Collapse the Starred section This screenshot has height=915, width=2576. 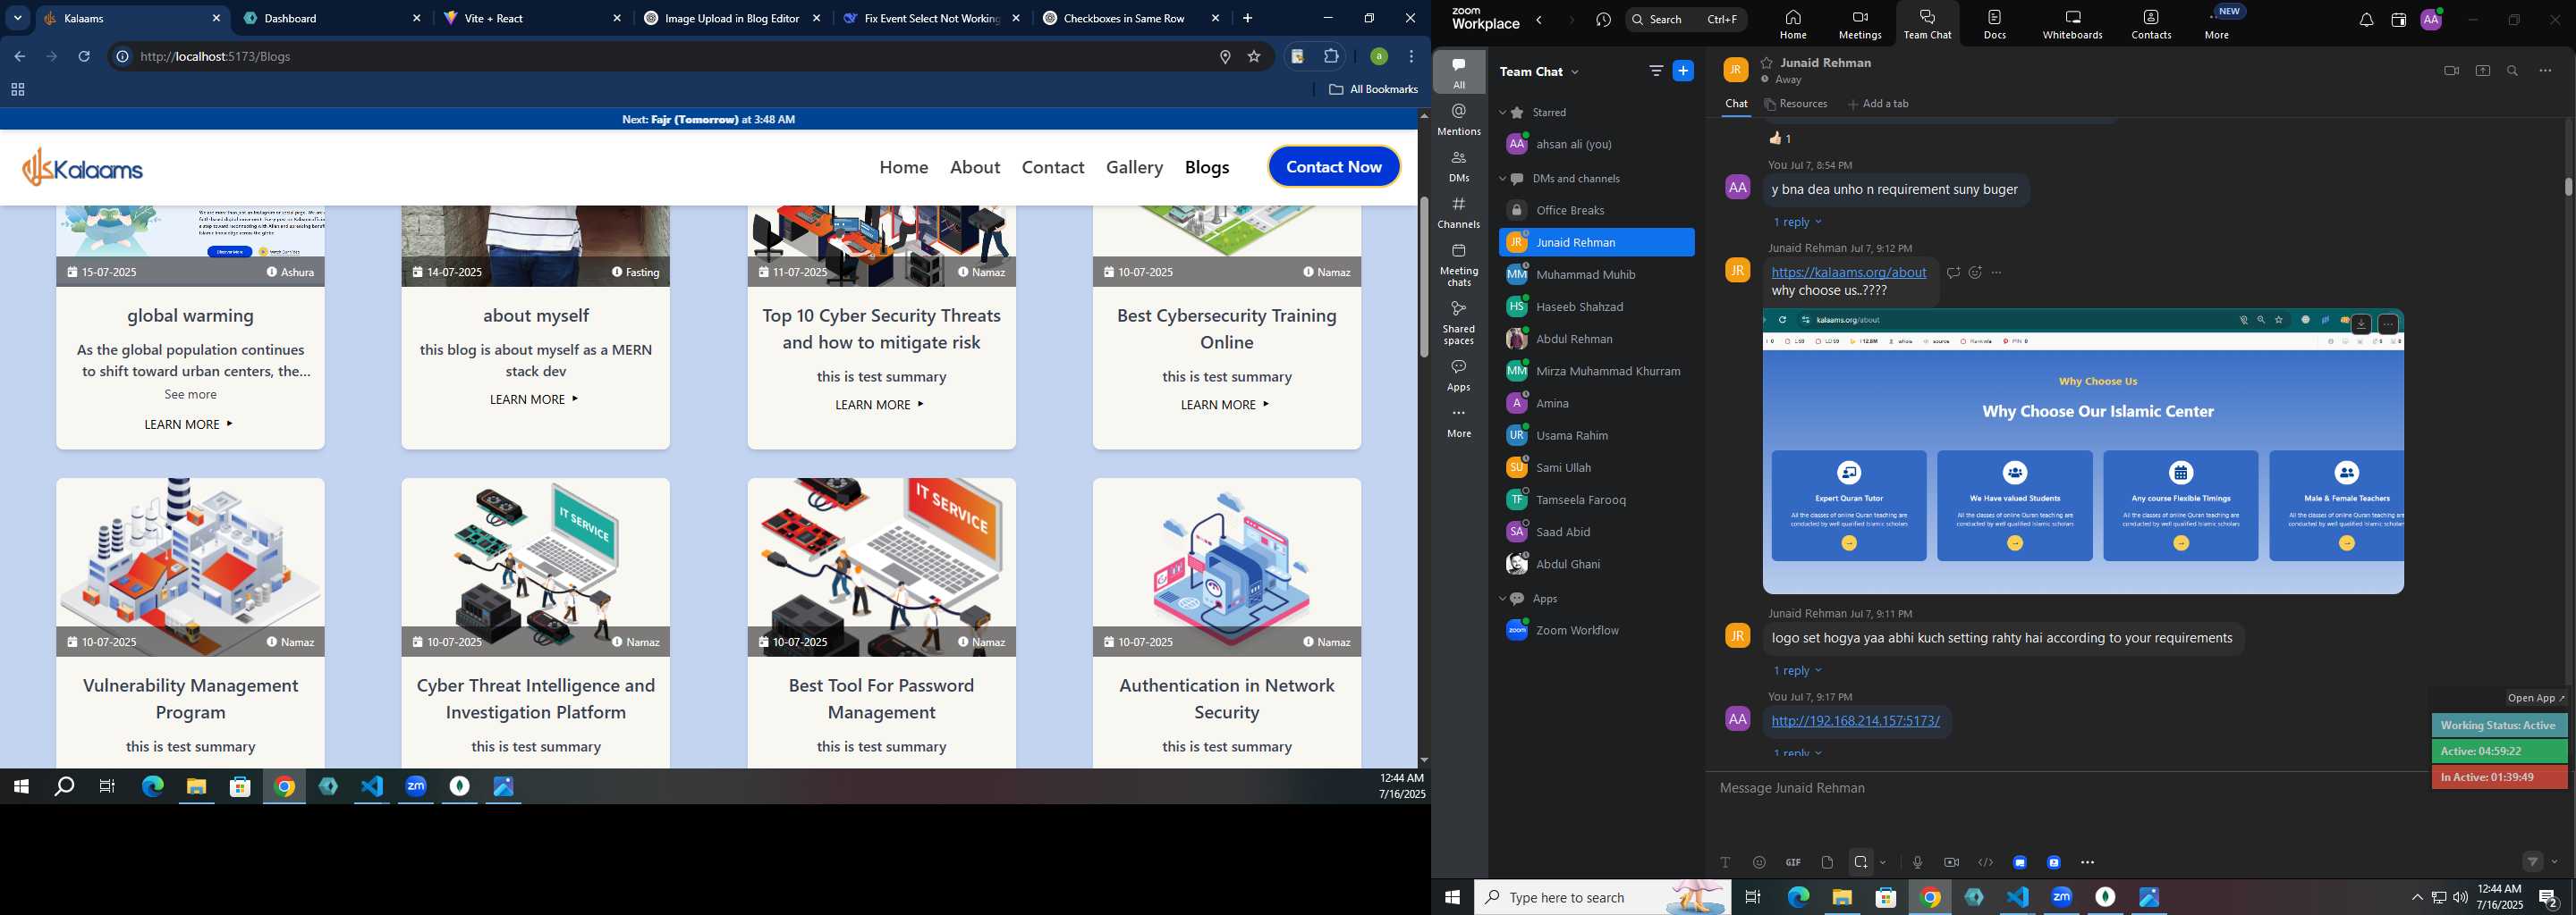click(x=1502, y=113)
